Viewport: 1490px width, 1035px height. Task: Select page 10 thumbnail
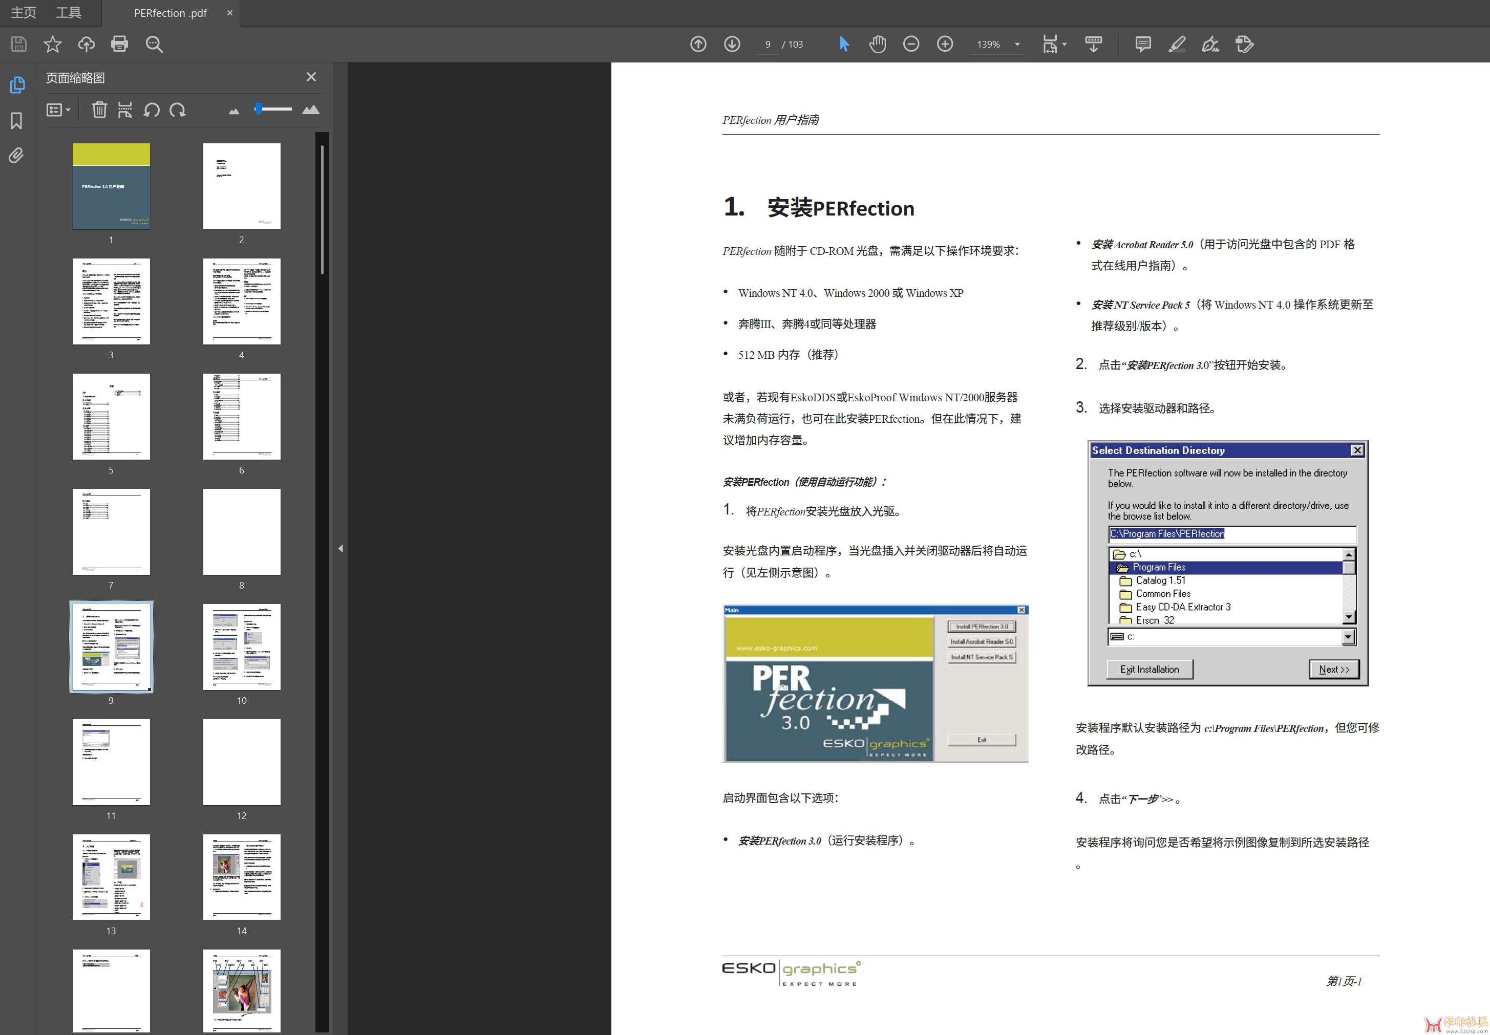click(x=241, y=647)
